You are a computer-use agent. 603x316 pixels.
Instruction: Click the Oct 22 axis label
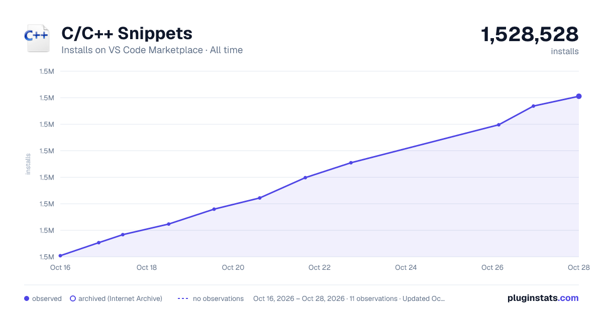[x=320, y=267]
